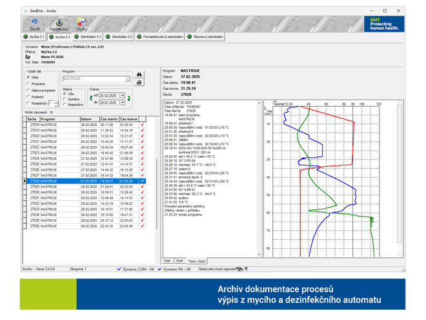This screenshot has width=426, height=320.
Task: Click the Zavřít toolbar icon
Action: click(34, 25)
